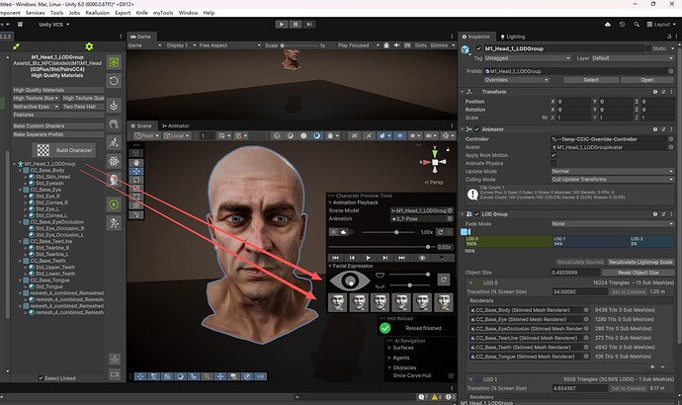Click the main toolbar Play button
Viewport: 682px width, 405px height.
point(282,25)
